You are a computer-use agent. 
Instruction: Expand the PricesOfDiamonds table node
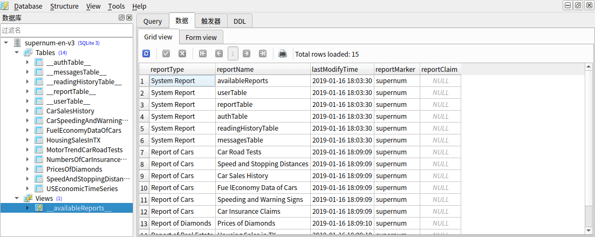[28, 169]
